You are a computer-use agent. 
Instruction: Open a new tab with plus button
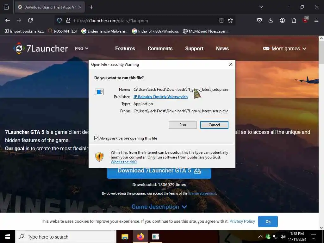click(91, 7)
